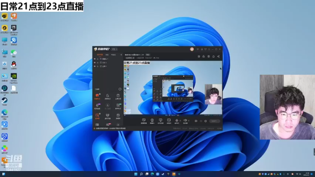
Task: Open the person-shaped tool in the toolbox top row
Action: pos(107,96)
